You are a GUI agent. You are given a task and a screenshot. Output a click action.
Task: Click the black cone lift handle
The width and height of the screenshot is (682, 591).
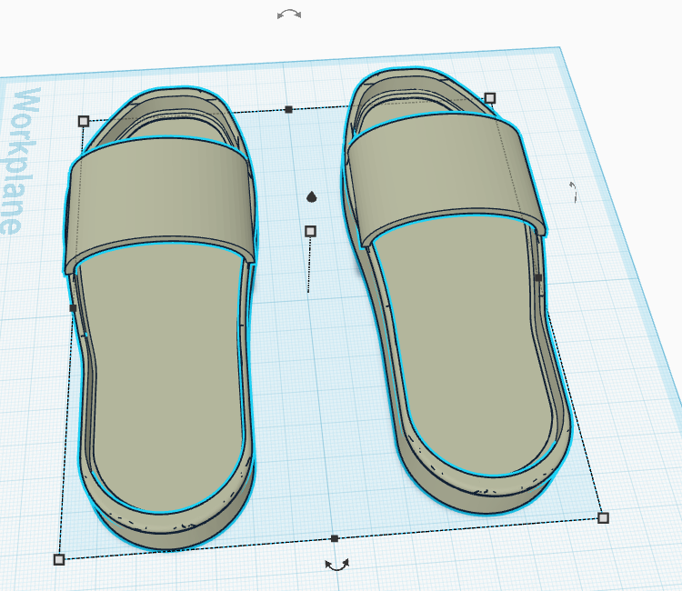tap(311, 197)
